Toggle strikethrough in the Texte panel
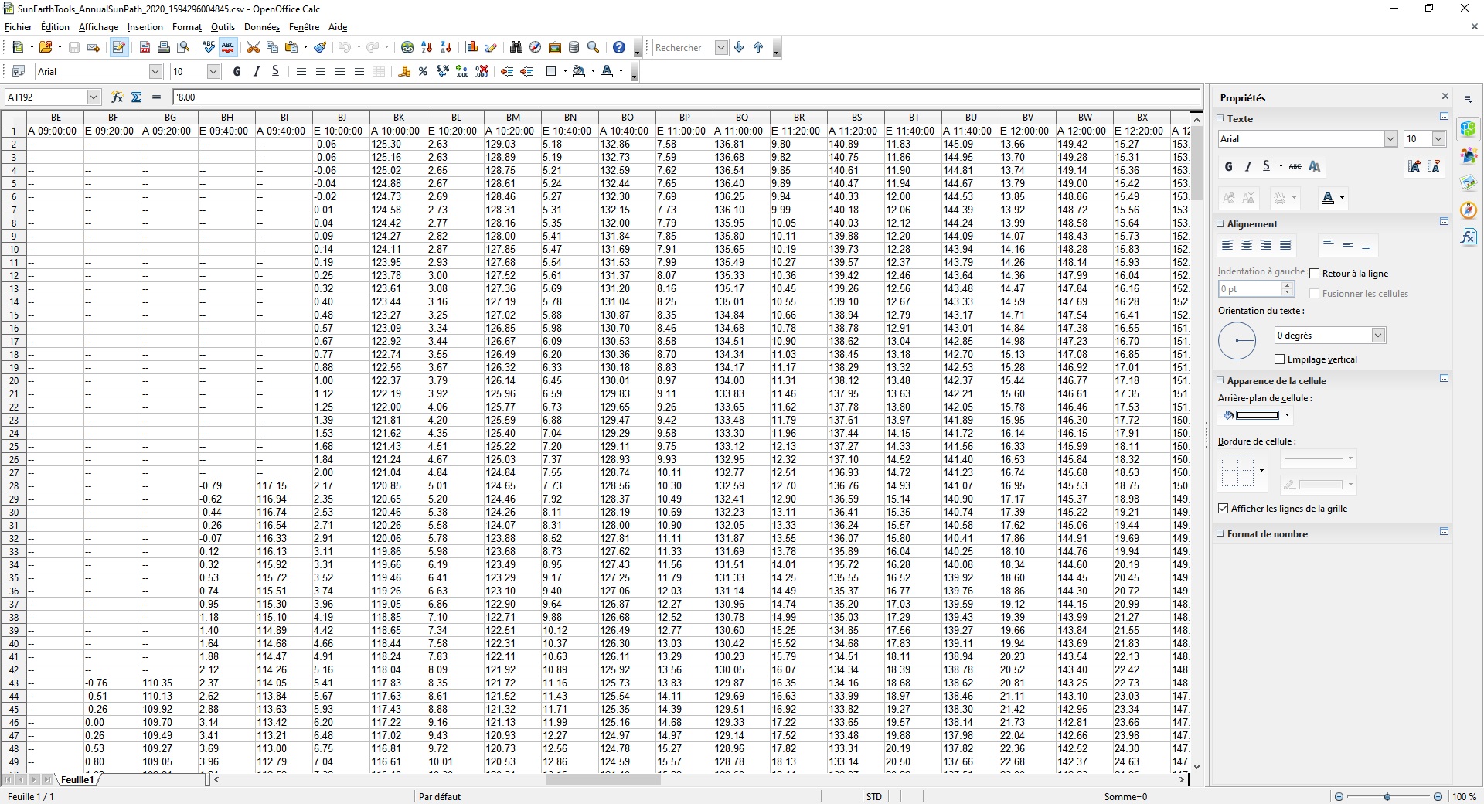The width and height of the screenshot is (1484, 804). (1295, 166)
